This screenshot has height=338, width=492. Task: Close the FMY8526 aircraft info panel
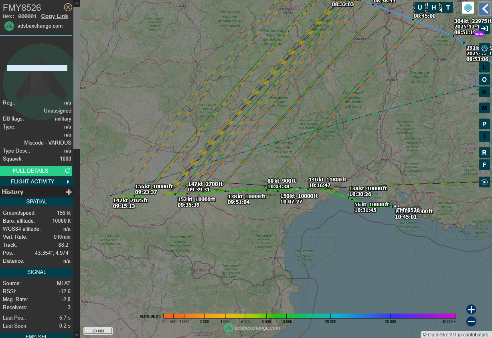click(x=68, y=7)
